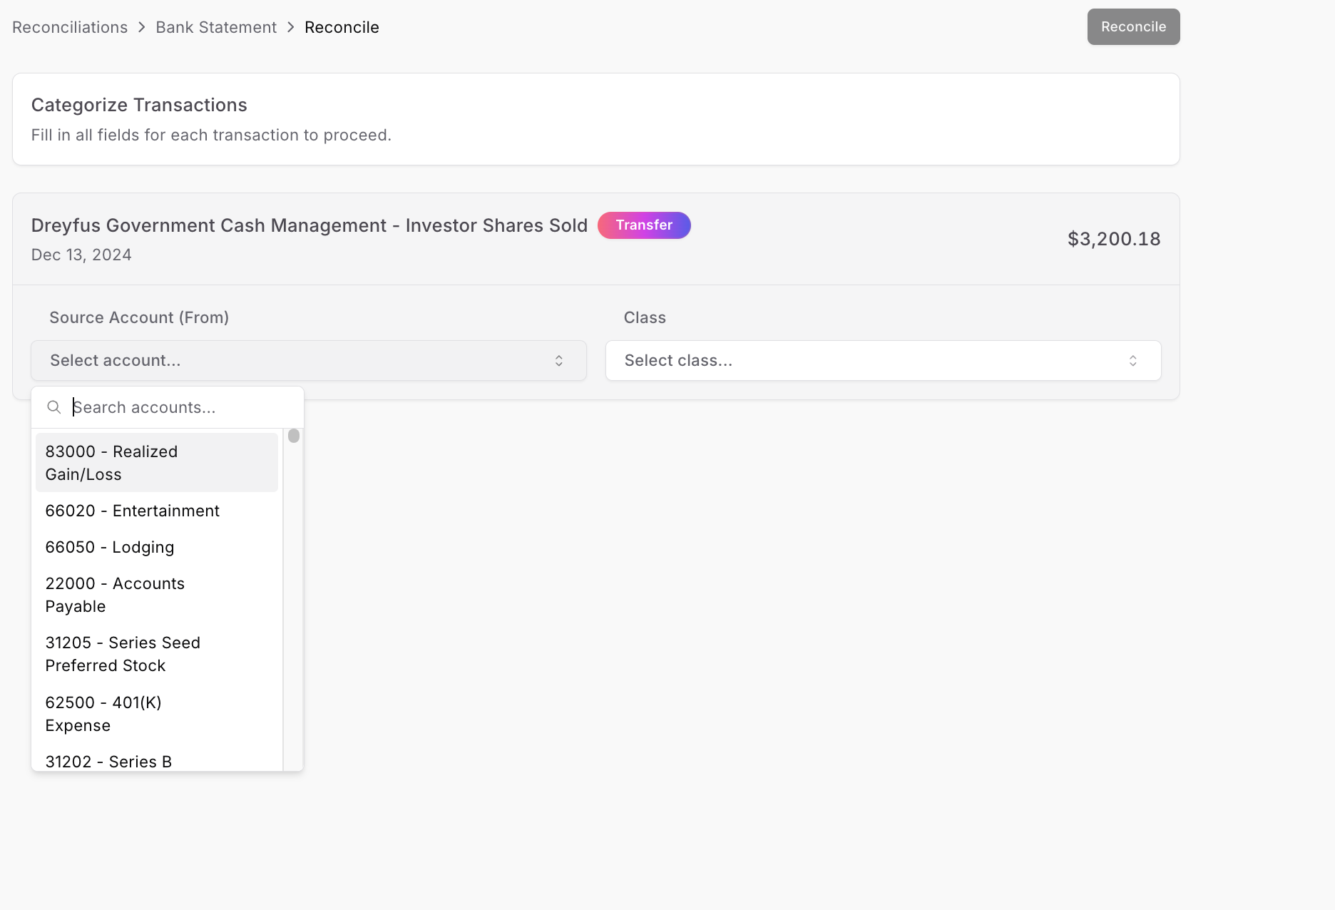Image resolution: width=1335 pixels, height=910 pixels.
Task: Click the account list scrollbar thumb
Action: coord(294,436)
